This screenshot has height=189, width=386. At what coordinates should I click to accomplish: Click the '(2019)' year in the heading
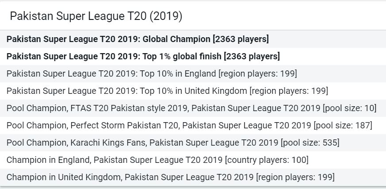(166, 16)
